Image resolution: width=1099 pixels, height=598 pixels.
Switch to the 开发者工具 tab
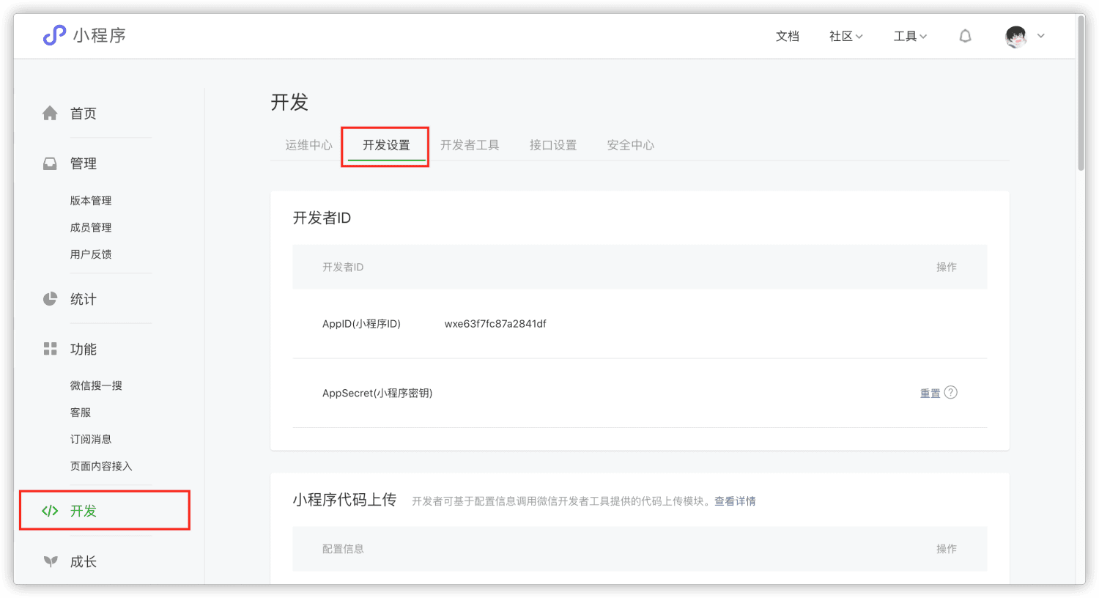470,145
